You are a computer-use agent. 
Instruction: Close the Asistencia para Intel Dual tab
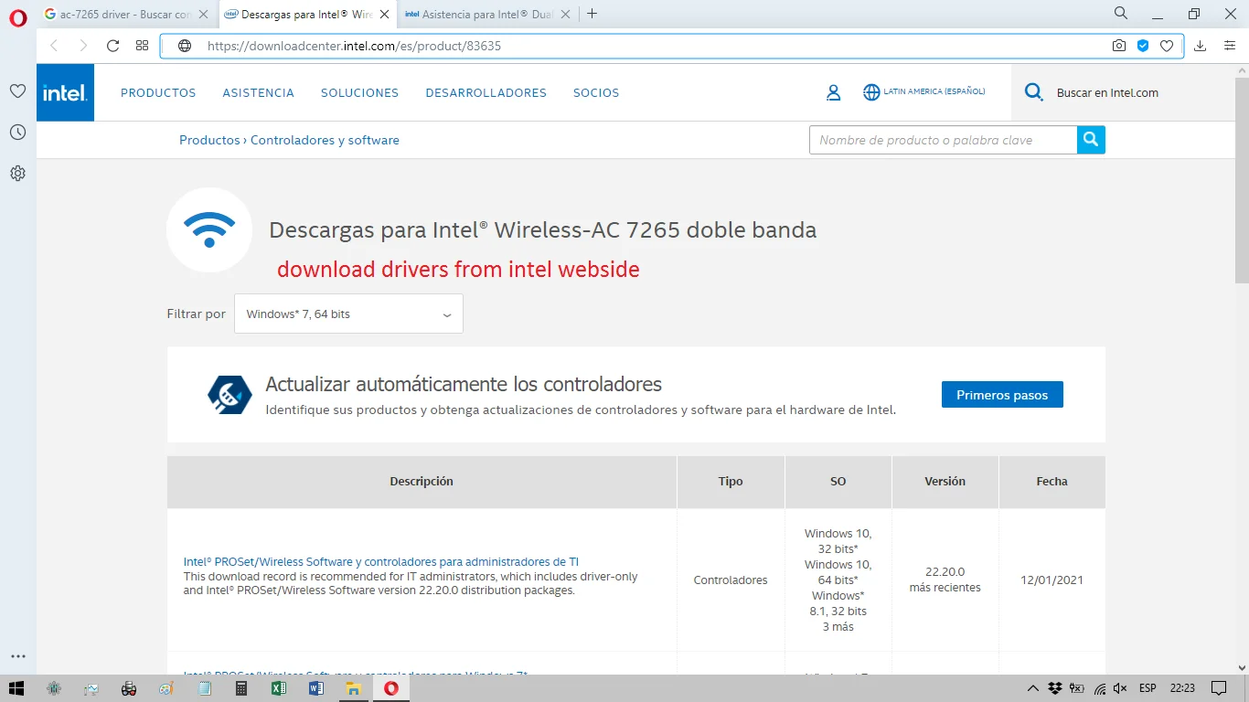(x=564, y=14)
